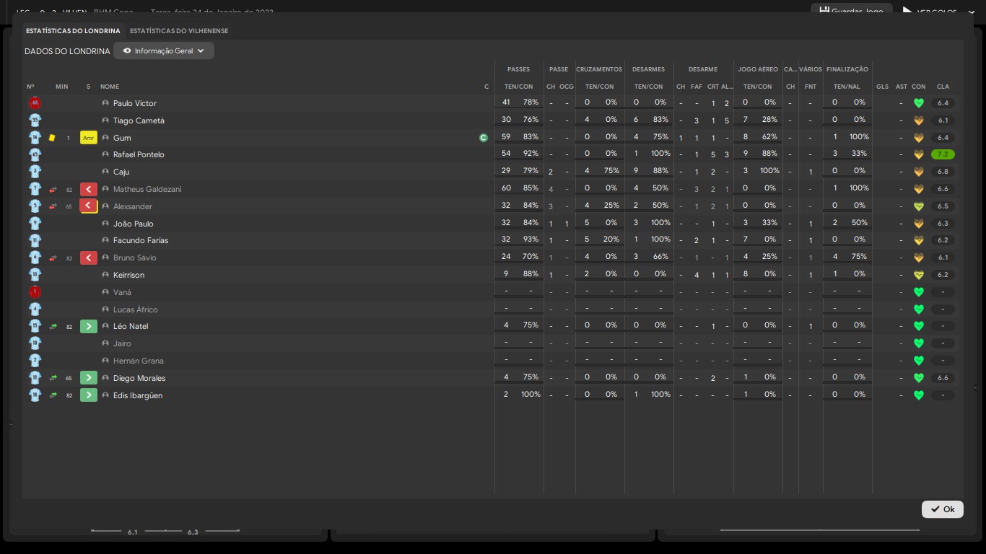
Task: Click Diego Morales' substitution swap icon
Action: [x=53, y=378]
